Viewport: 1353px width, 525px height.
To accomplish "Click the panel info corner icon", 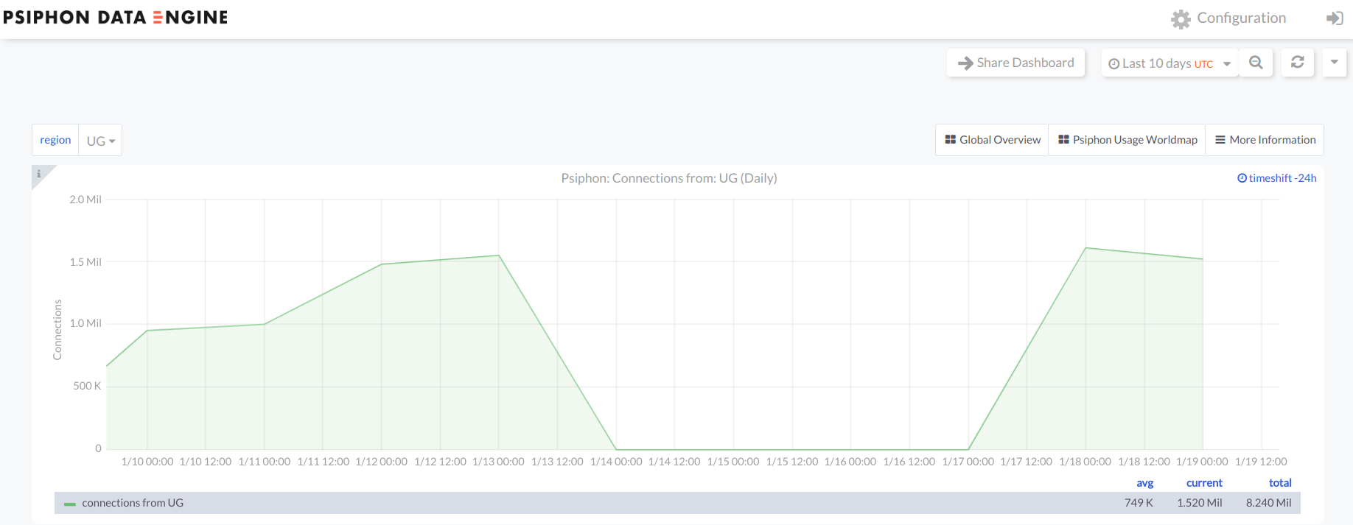I will (x=39, y=174).
